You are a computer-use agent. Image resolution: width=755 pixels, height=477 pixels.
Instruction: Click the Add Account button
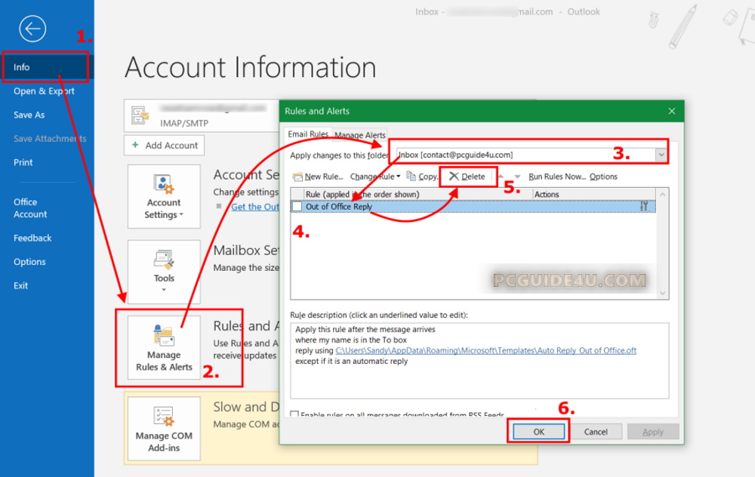[x=165, y=145]
